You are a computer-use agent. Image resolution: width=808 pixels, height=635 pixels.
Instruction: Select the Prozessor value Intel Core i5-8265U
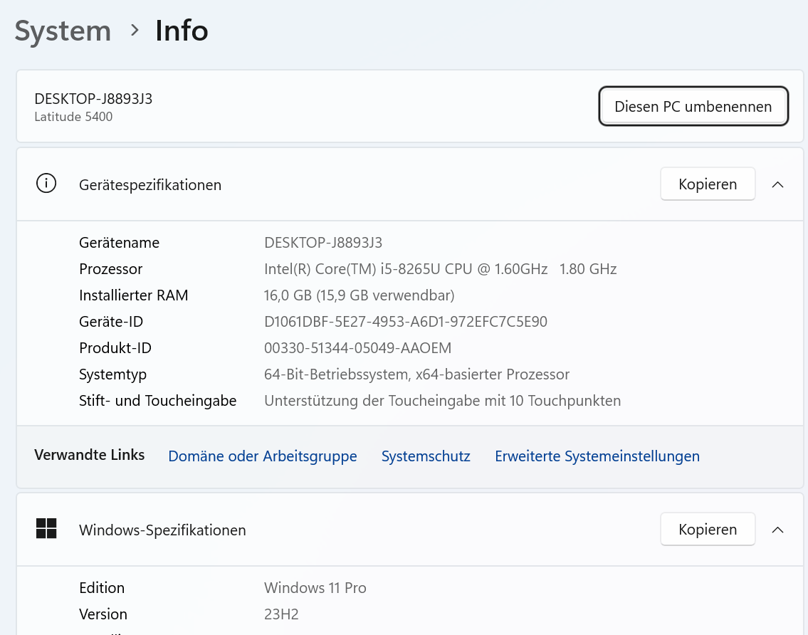(440, 269)
